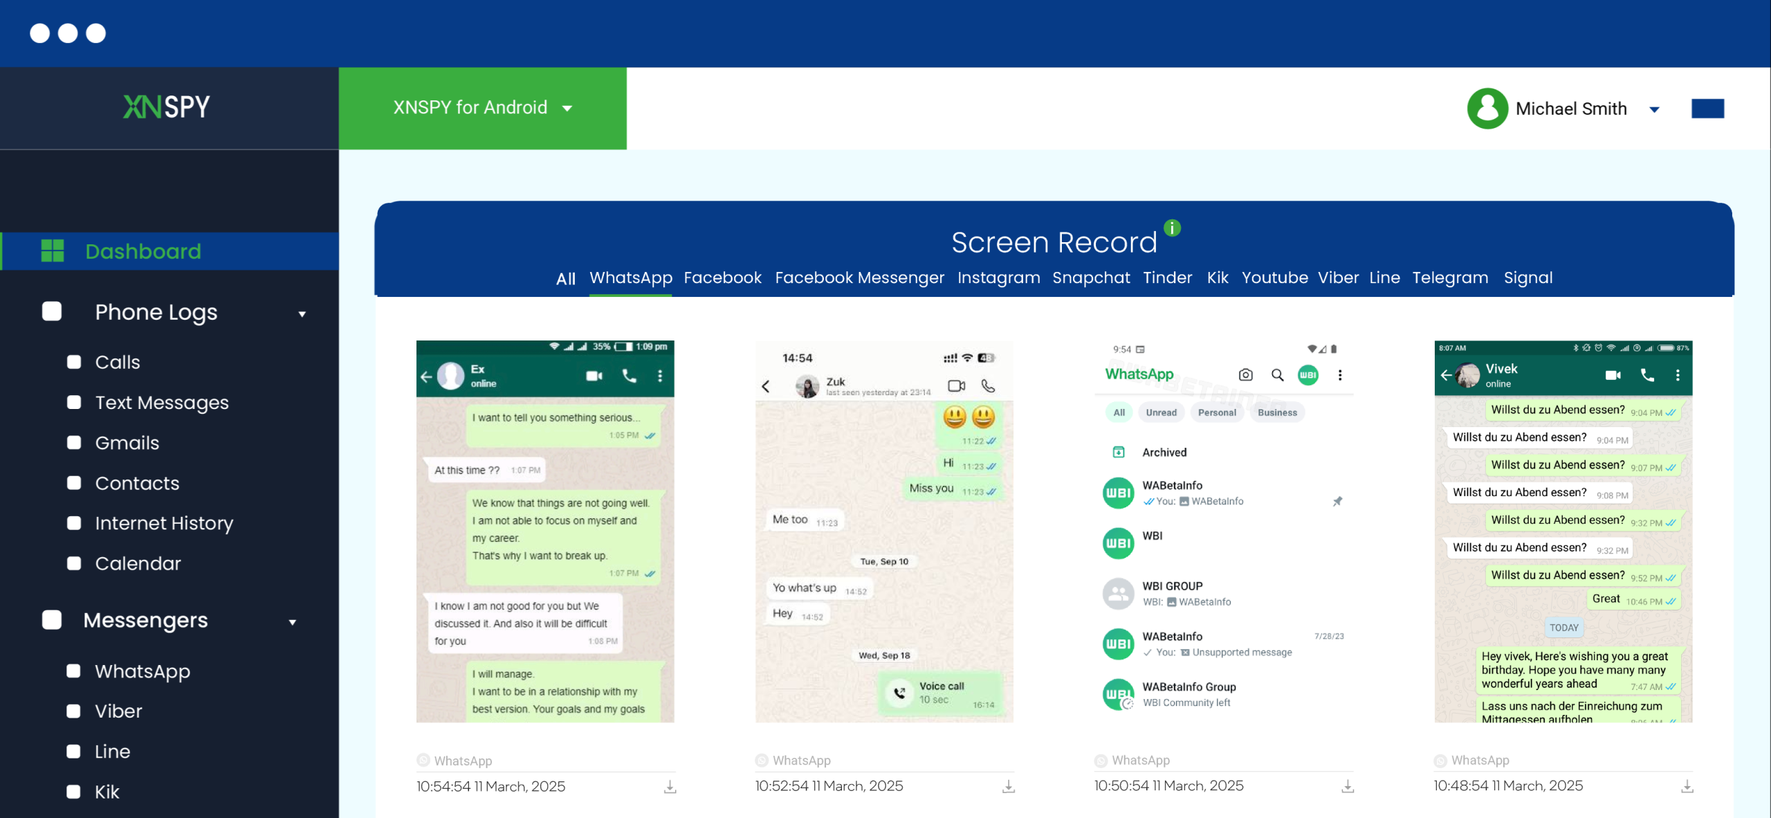Toggle the Text Messages checkbox
Viewport: 1771px width, 818px height.
click(74, 402)
